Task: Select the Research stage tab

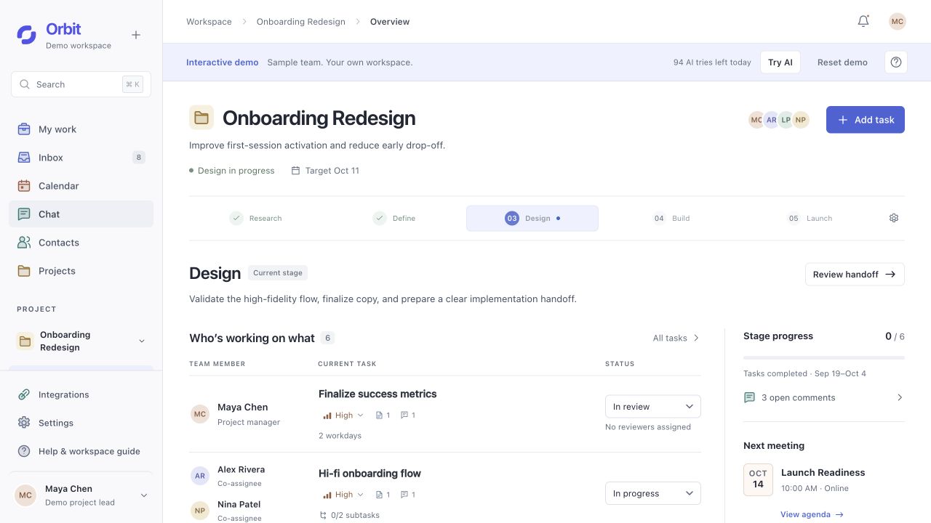Action: click(255, 218)
